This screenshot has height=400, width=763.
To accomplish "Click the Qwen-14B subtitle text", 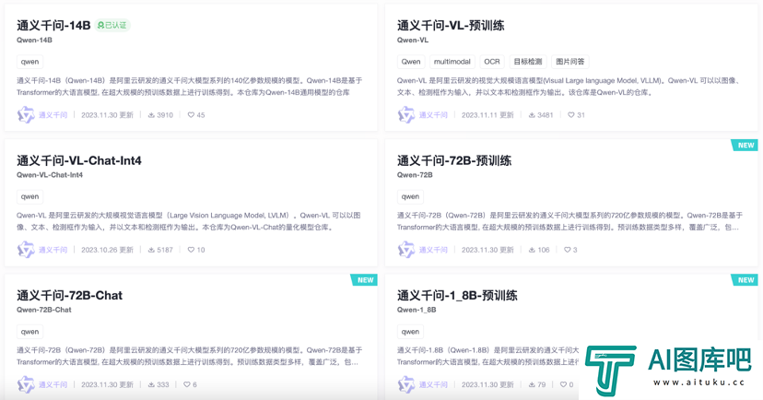I will click(x=34, y=41).
